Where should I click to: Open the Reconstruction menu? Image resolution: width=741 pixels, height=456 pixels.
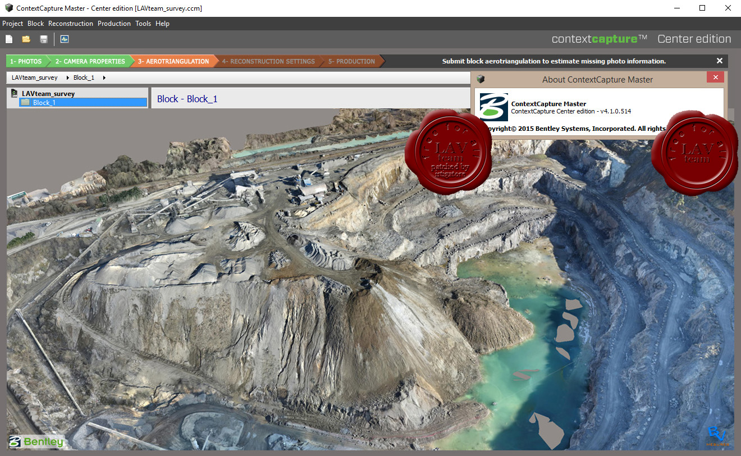71,24
